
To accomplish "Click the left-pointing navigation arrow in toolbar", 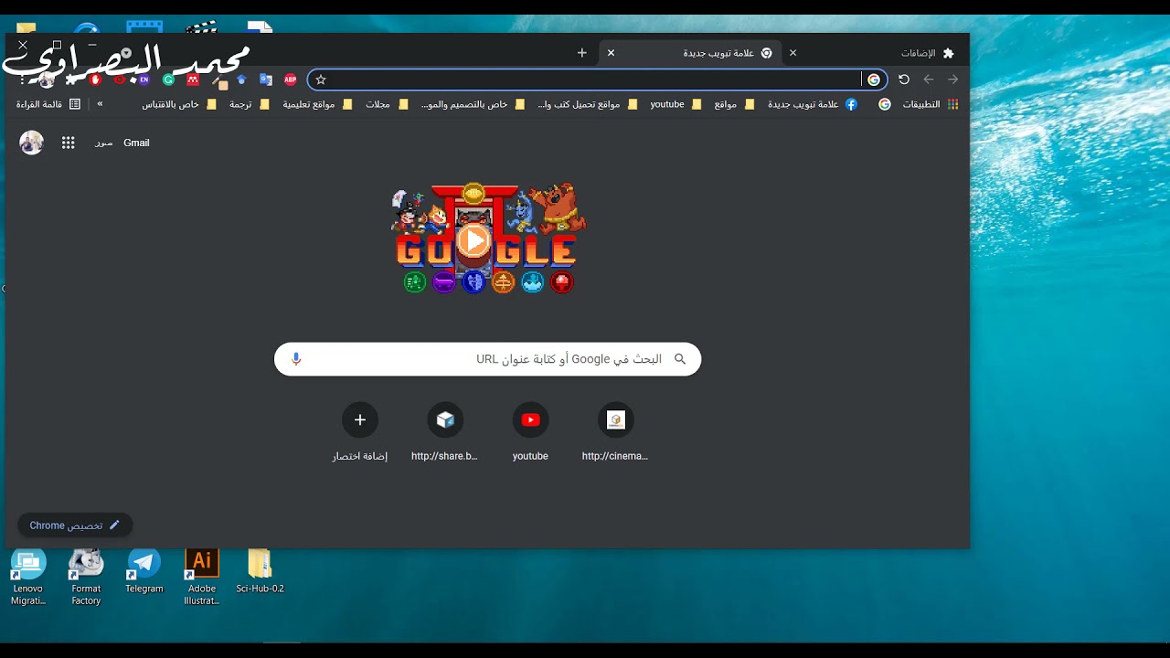I will (x=929, y=80).
